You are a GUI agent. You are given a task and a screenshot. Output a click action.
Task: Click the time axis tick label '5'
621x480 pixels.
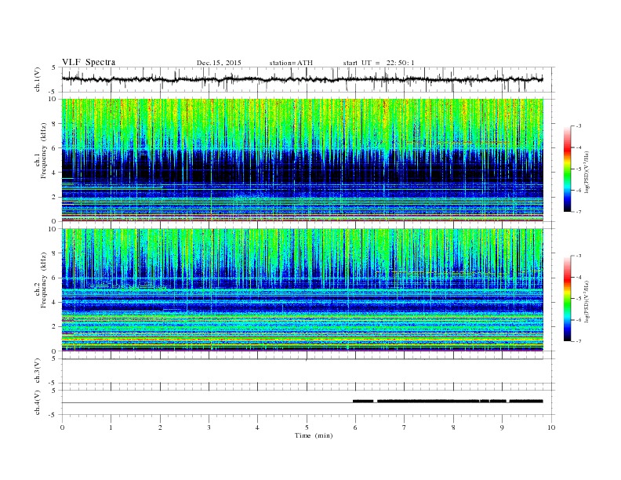(x=307, y=427)
